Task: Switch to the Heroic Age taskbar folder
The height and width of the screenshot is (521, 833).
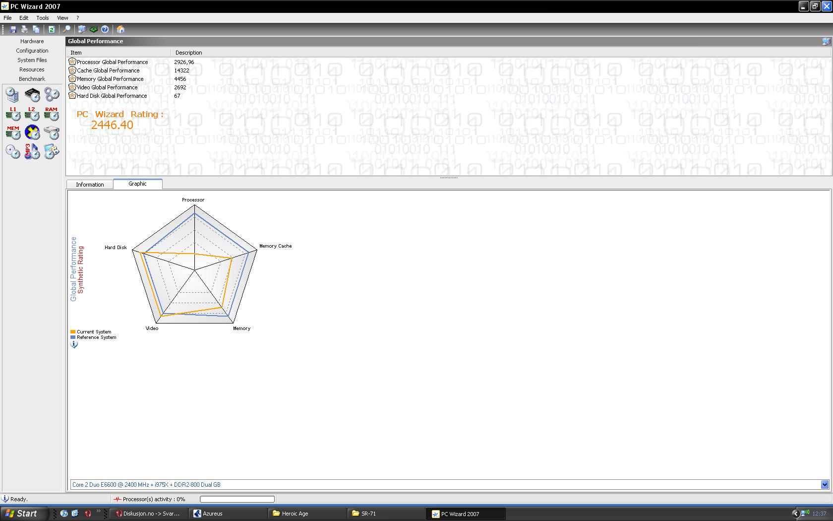Action: pyautogui.click(x=307, y=514)
